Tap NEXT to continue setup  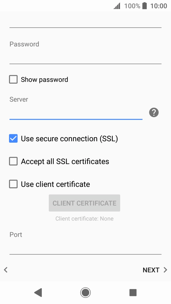point(151,270)
